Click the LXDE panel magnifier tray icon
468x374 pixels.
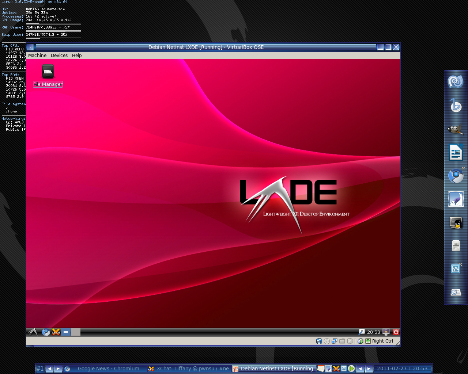point(362,332)
